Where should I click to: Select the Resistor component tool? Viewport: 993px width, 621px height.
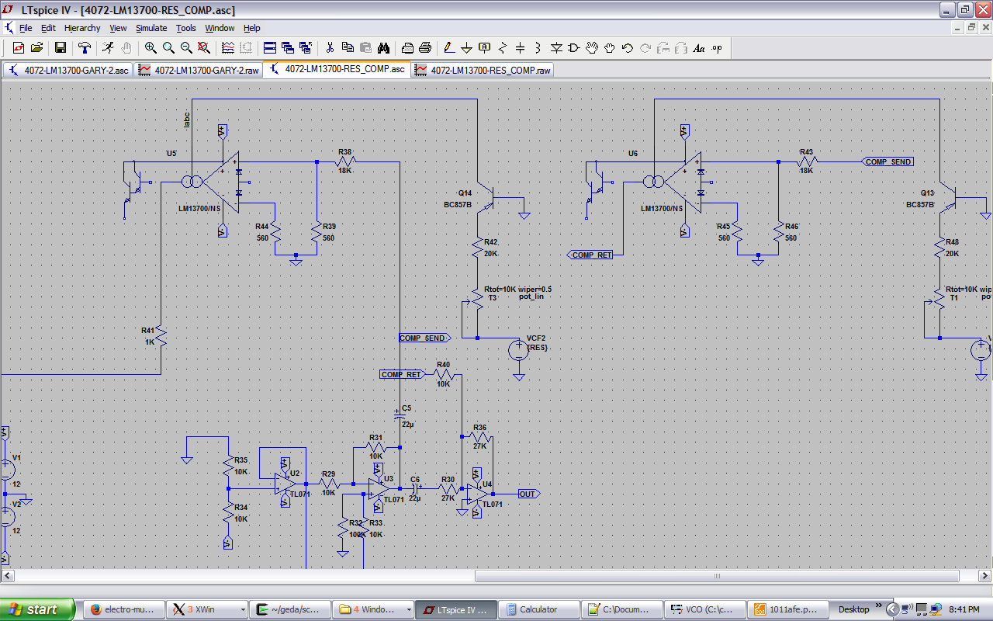[502, 47]
